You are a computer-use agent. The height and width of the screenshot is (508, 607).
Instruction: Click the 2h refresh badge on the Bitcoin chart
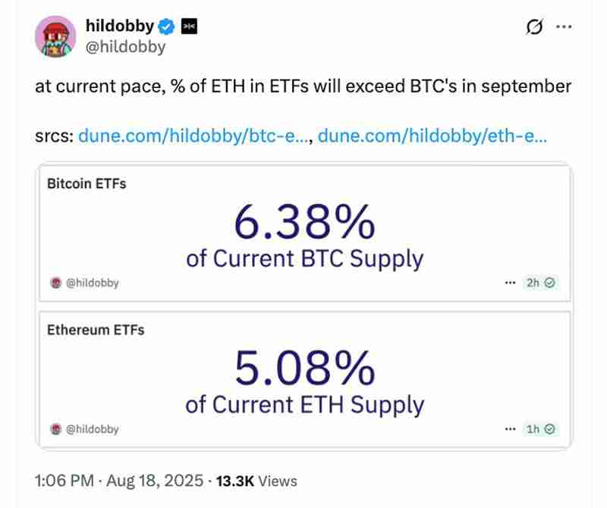531,283
